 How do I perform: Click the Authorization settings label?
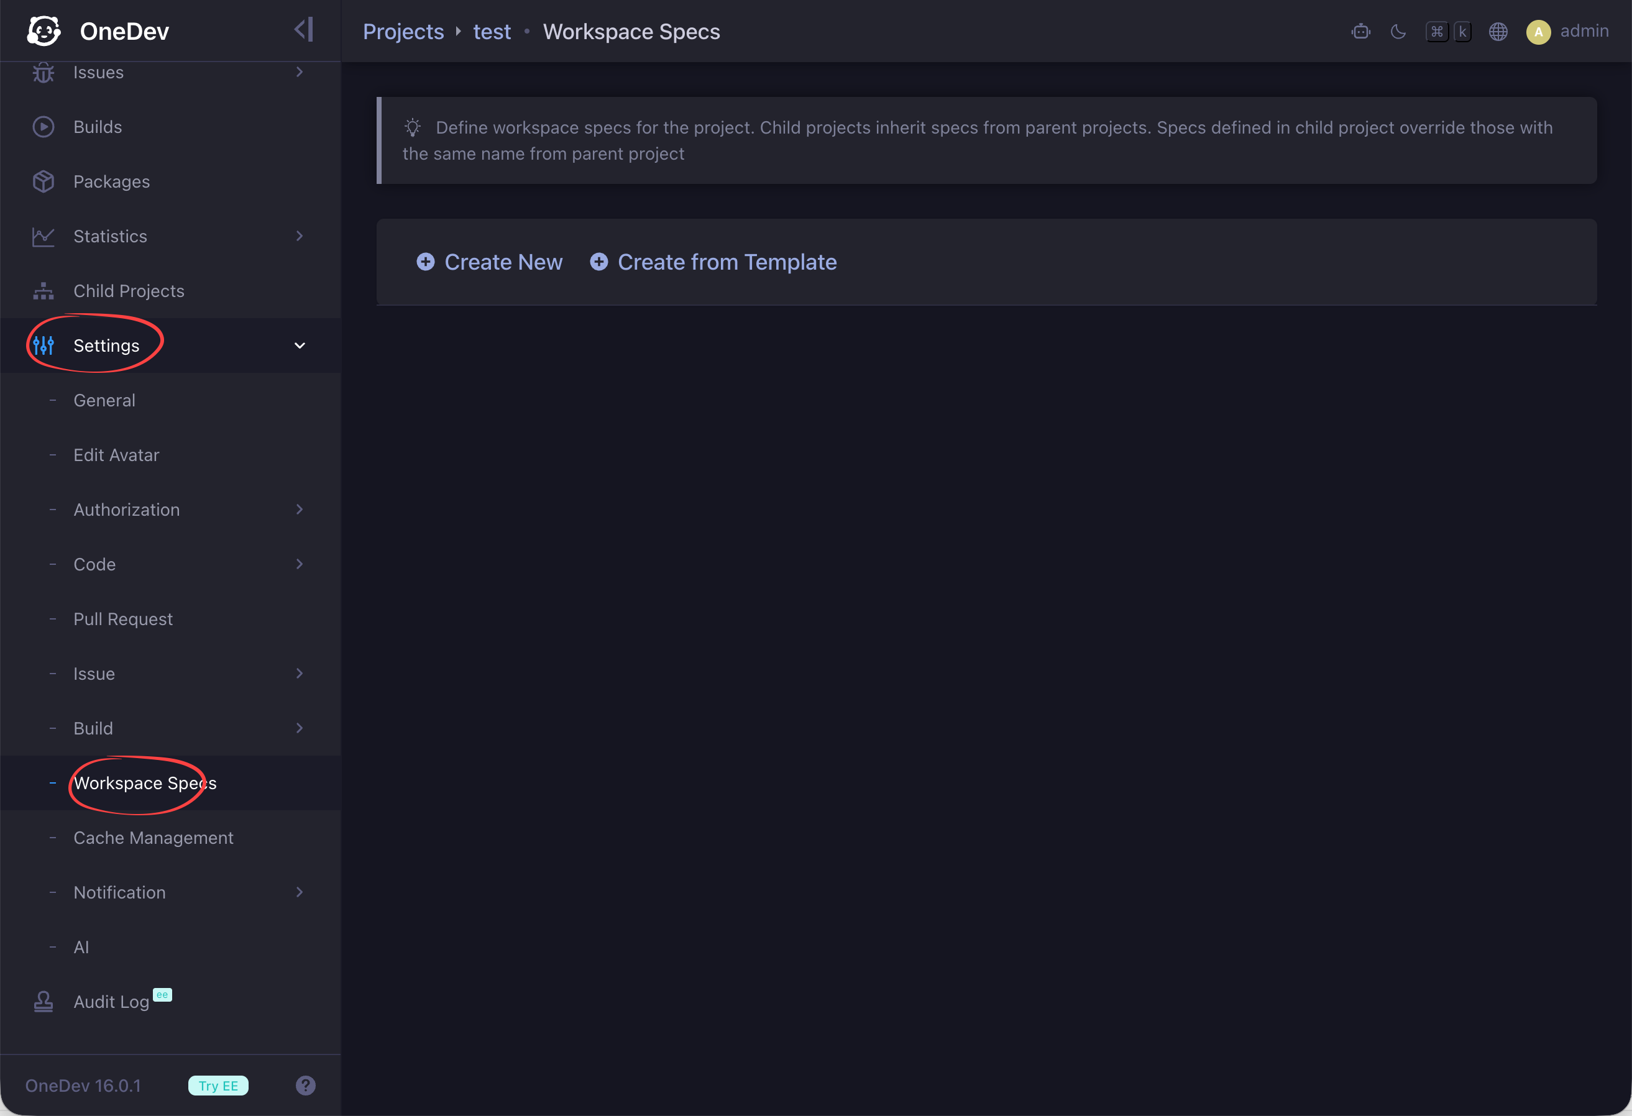click(126, 510)
